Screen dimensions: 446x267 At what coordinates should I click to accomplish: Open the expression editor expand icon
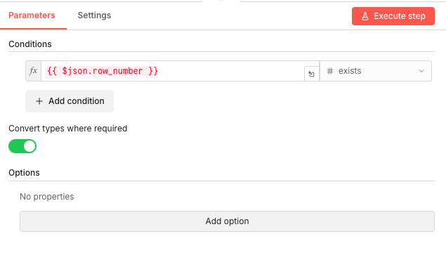coord(311,74)
